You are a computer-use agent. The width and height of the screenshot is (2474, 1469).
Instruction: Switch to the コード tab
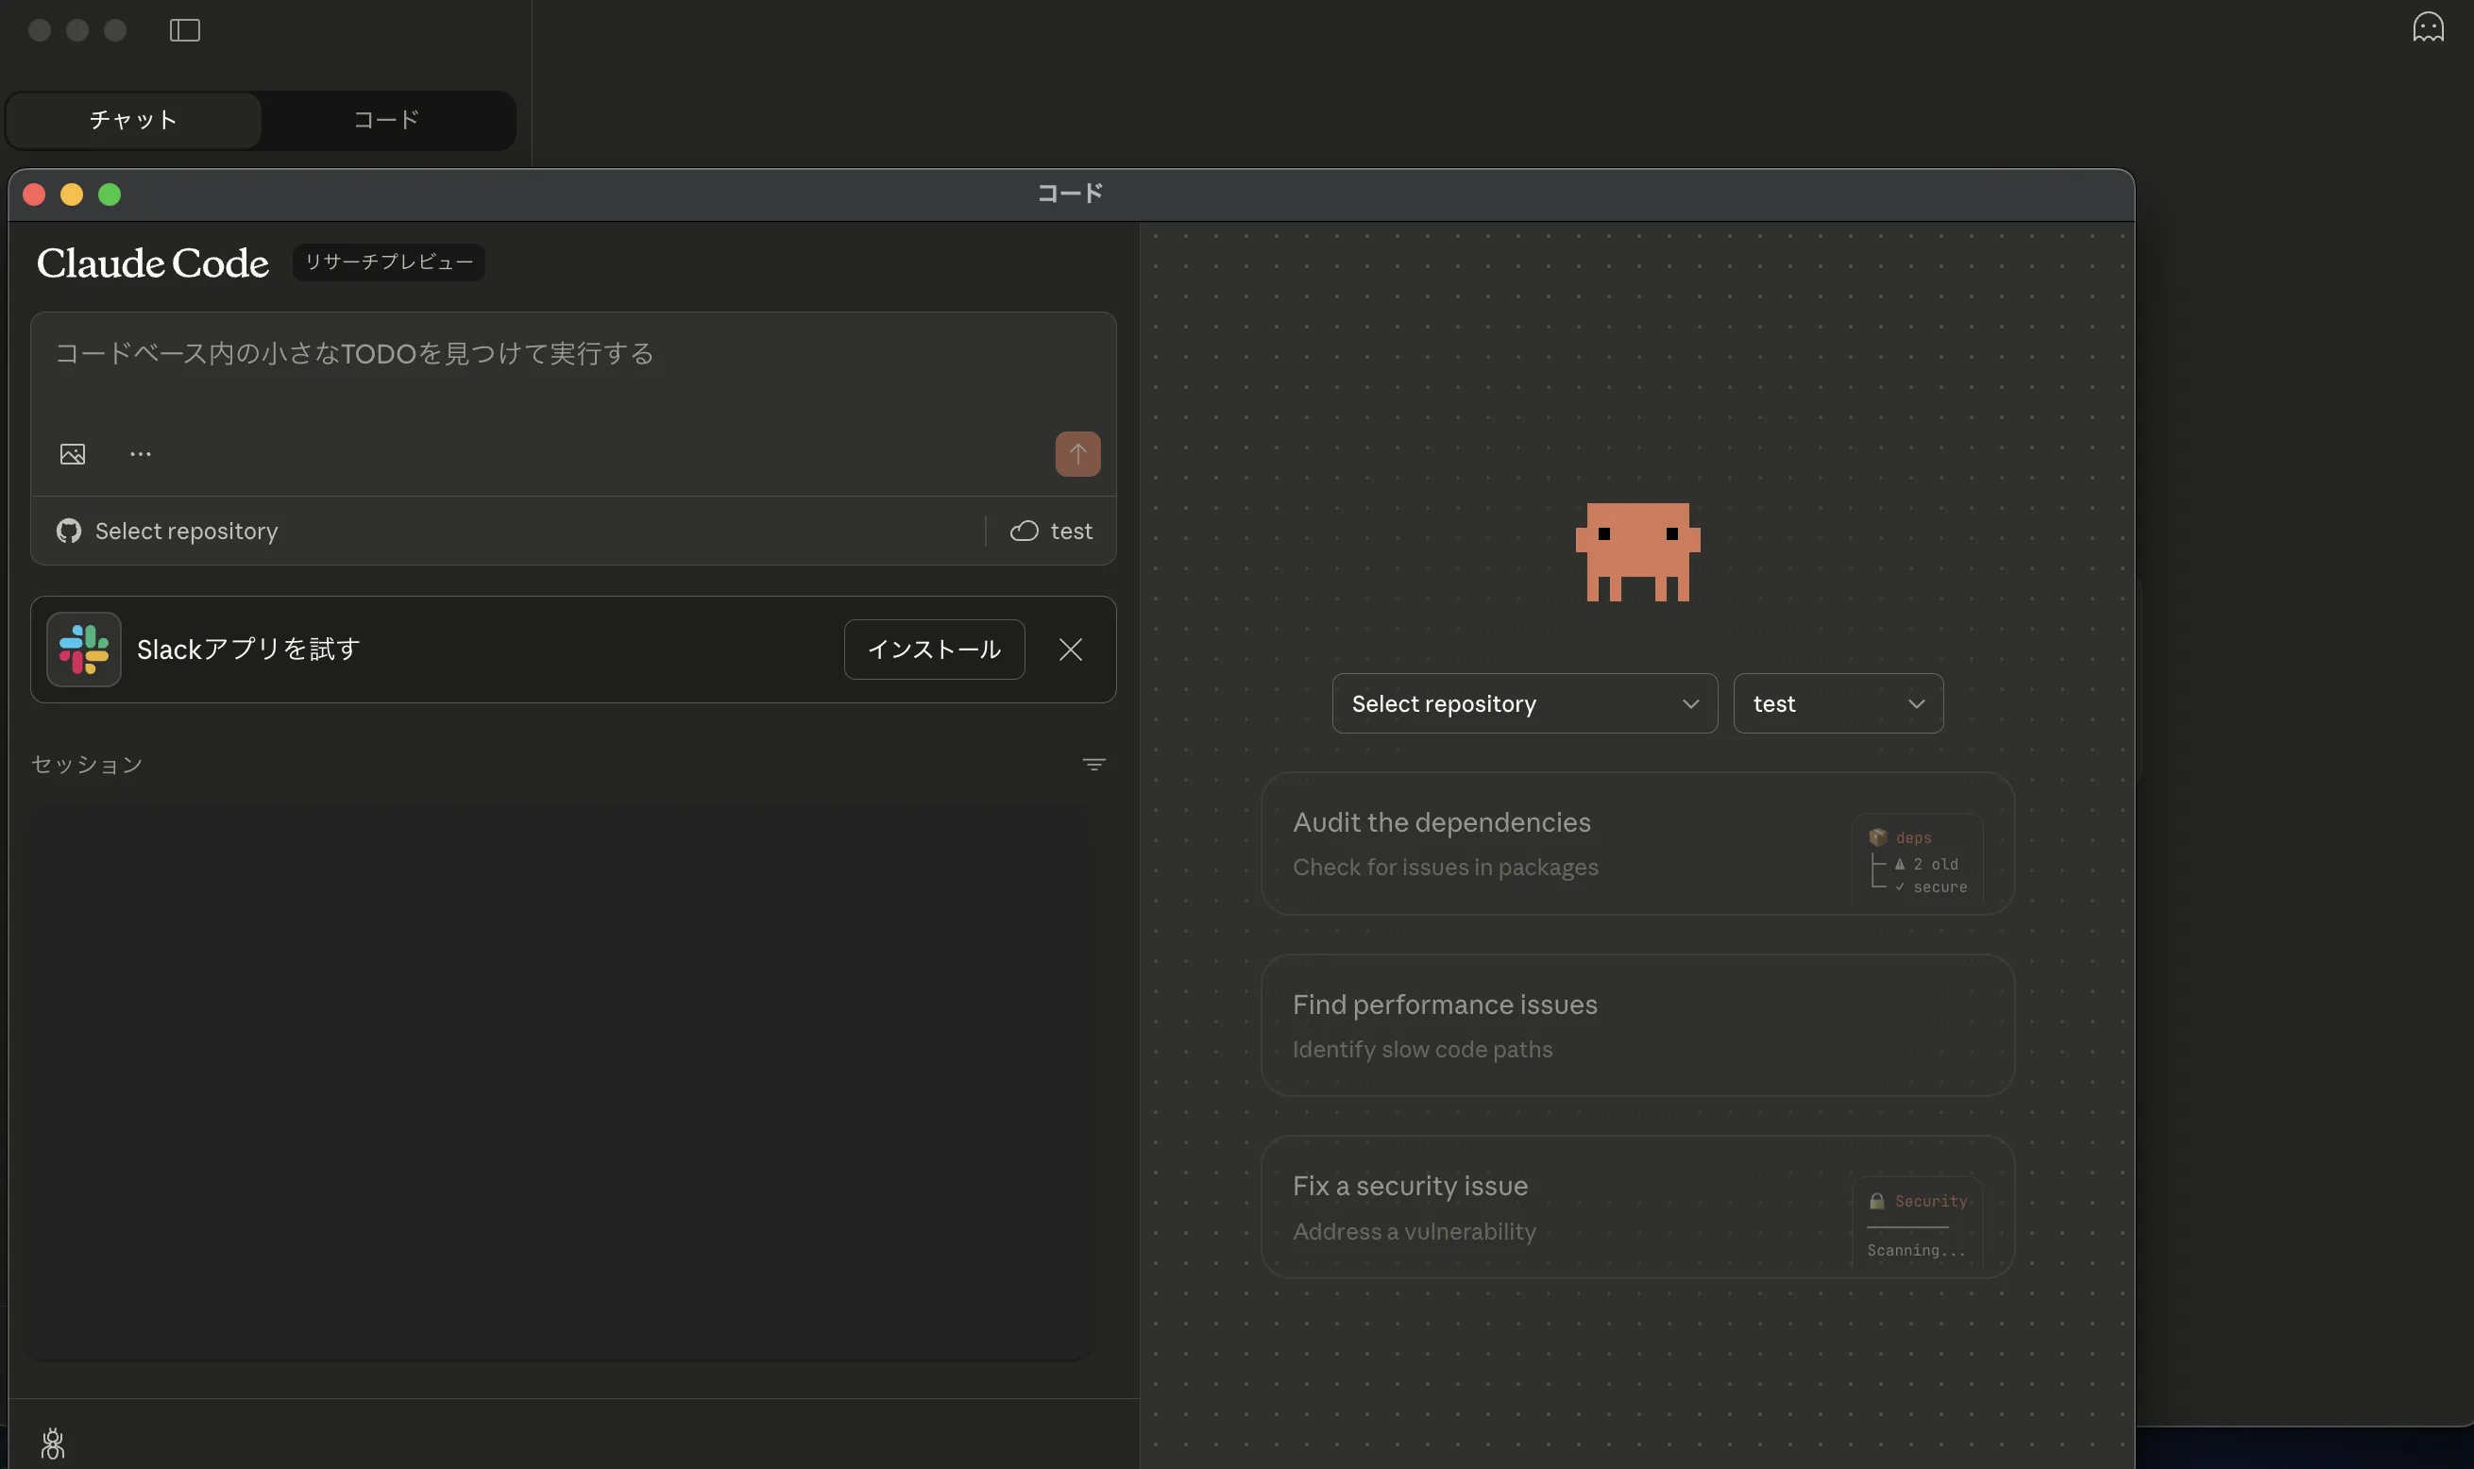pyautogui.click(x=387, y=120)
